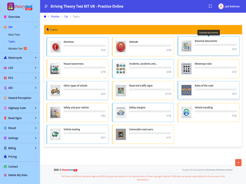Click the 0/45 Vehicle handling score
Screen dimensions: 246x184
(x=234, y=116)
